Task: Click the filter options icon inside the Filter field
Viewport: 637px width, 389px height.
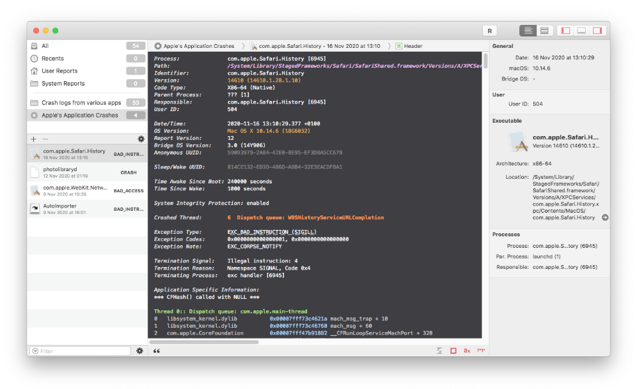Action: click(35, 351)
